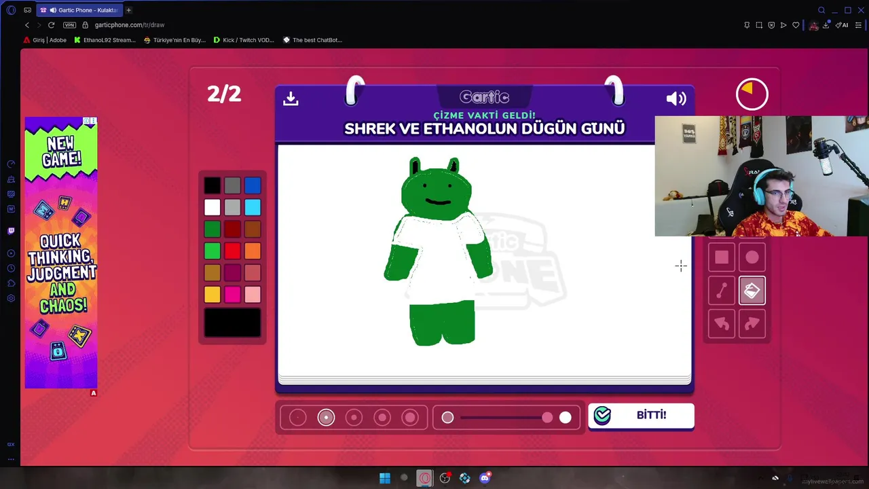
Task: Select the rectangle shape tool
Action: click(722, 257)
